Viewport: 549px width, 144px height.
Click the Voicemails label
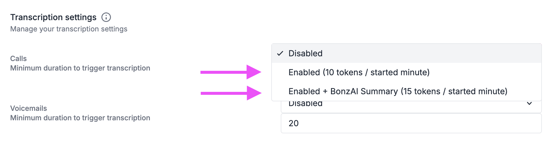[29, 108]
